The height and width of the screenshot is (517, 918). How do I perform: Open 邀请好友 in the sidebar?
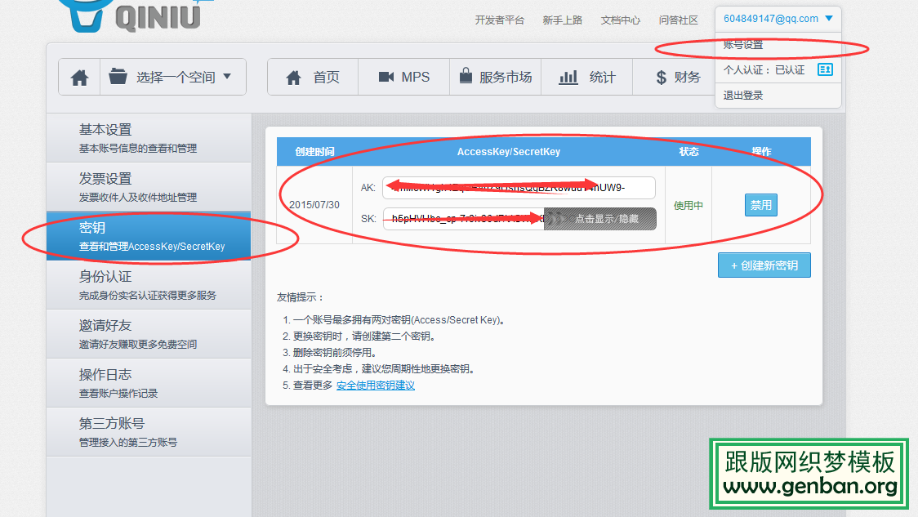(149, 334)
